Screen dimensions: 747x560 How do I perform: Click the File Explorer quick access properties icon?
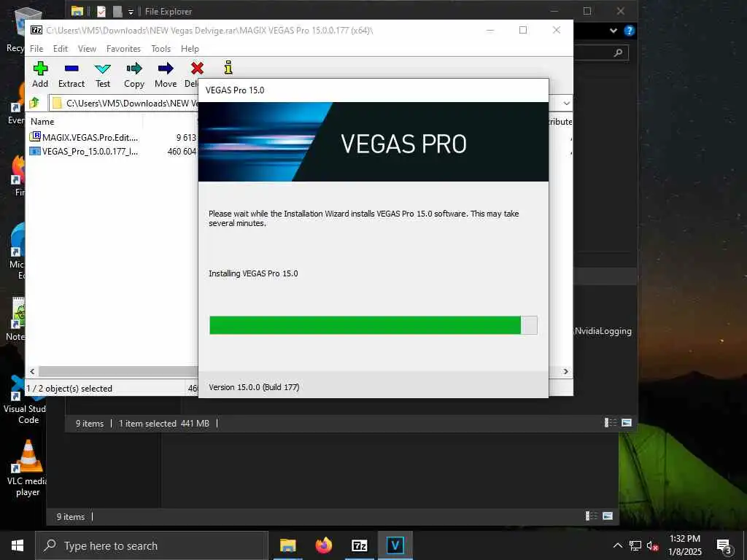101,11
